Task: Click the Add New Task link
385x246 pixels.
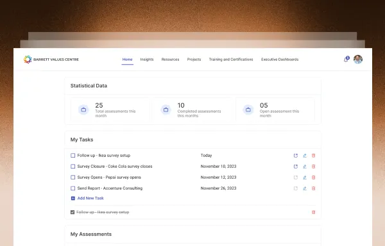Action: coord(90,198)
